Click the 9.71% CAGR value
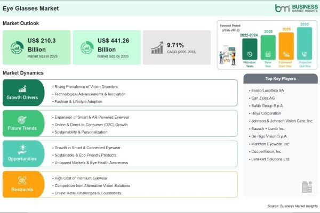This screenshot has width=320, height=213. (175, 45)
